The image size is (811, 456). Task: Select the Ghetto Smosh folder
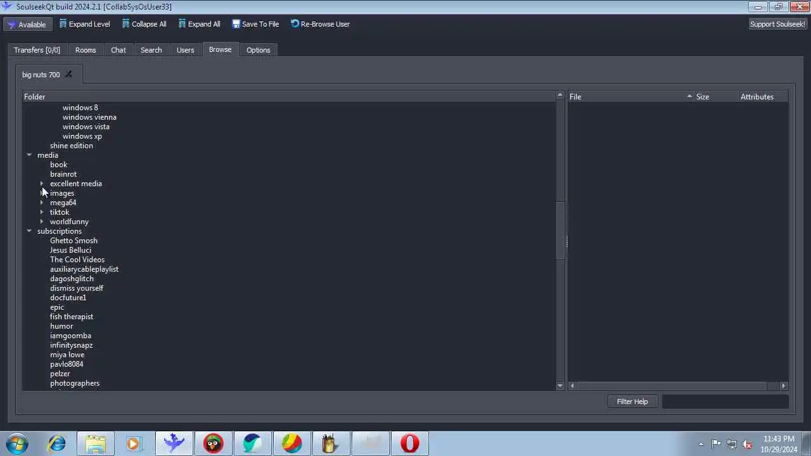click(x=73, y=241)
